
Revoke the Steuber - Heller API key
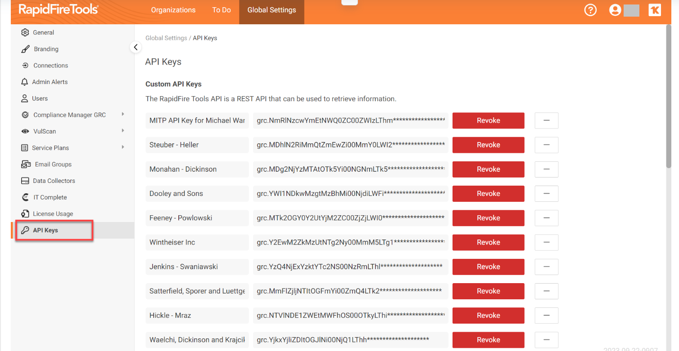coord(488,145)
